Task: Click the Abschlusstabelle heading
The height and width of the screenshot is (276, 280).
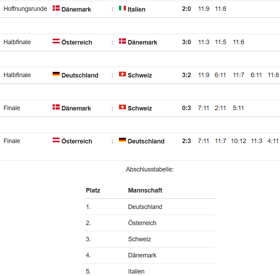Action: pyautogui.click(x=149, y=169)
